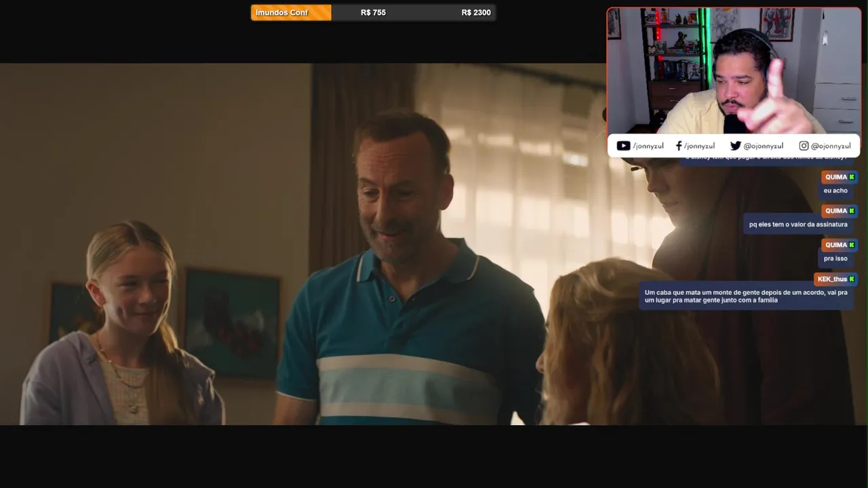
Task: Click the Facebook logo icon
Action: coord(679,146)
